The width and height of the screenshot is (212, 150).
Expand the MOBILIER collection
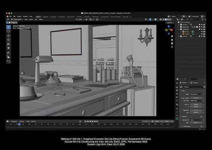click(x=179, y=27)
